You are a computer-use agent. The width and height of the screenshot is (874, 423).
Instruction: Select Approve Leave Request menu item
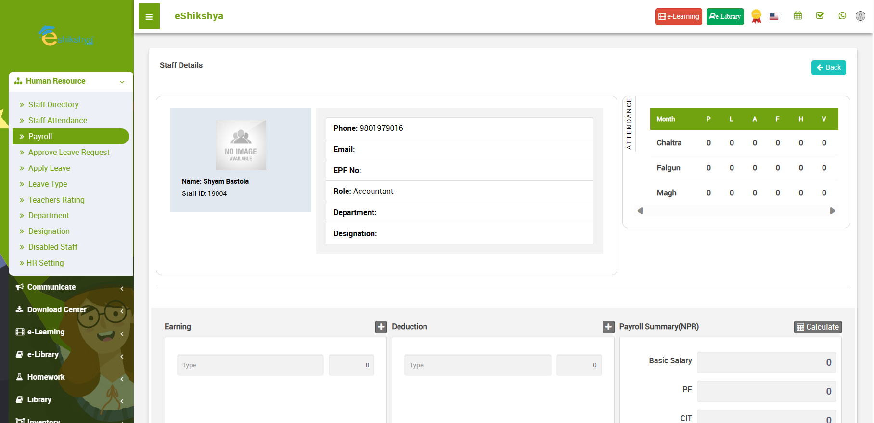point(69,153)
